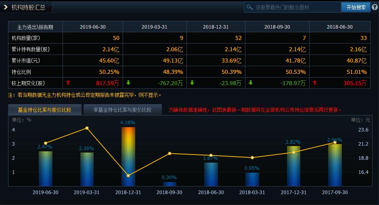Select the 持仓比例 row label
The width and height of the screenshot is (379, 205).
[x=21, y=72]
